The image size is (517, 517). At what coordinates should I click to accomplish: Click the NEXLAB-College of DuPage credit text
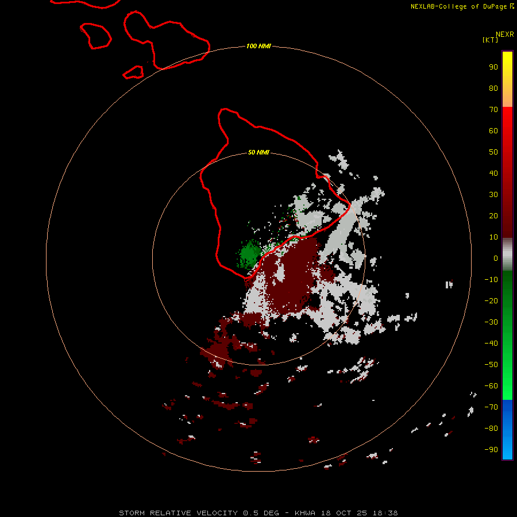coord(462,6)
